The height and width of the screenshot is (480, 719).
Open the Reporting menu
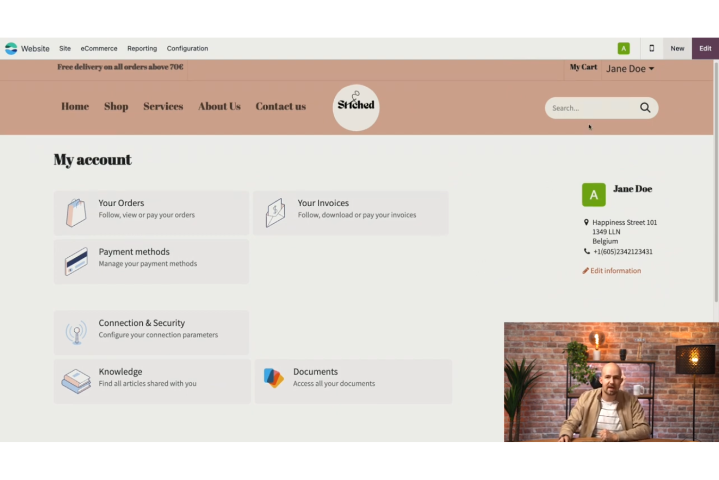click(x=142, y=49)
